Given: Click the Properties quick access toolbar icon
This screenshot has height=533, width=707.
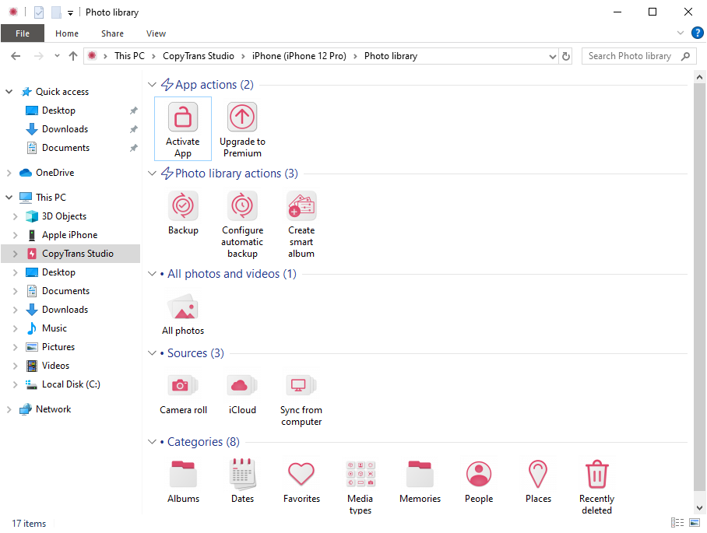Looking at the screenshot, I should click(x=39, y=12).
